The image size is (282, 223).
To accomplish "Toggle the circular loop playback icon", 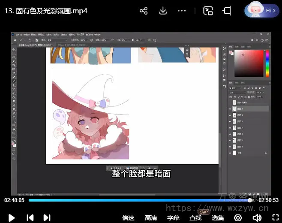I will [x=238, y=218].
